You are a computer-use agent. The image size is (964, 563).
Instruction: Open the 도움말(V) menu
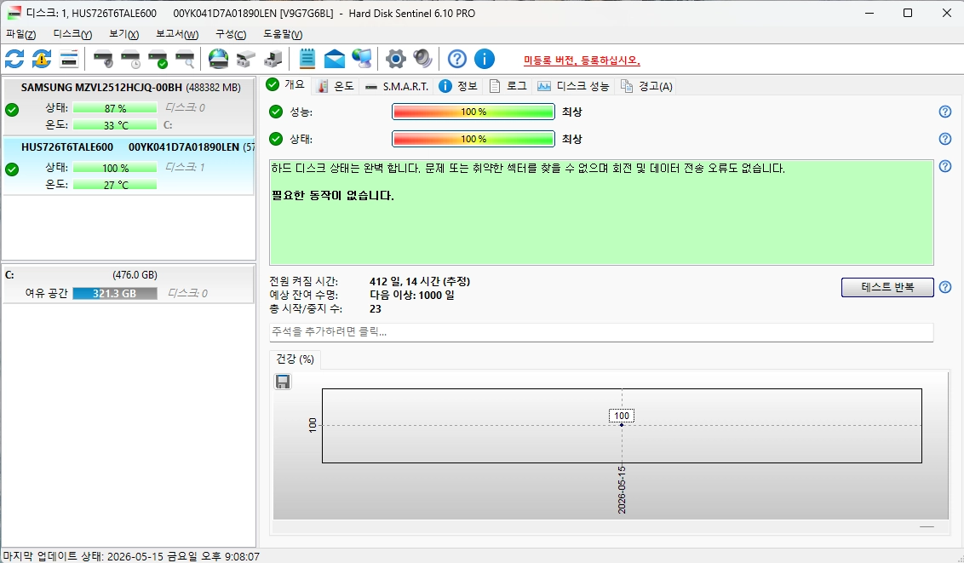(x=283, y=34)
